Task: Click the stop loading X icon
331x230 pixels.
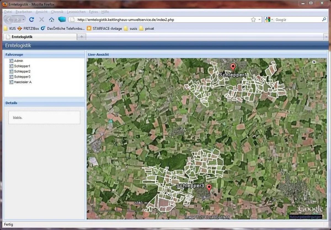Action: (x=42, y=20)
